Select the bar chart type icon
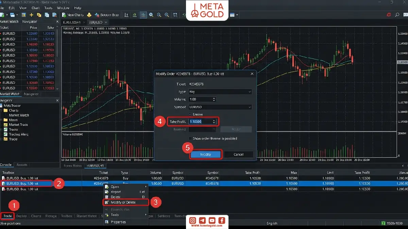Screen dimensions: 408x229 pyautogui.click(x=126, y=15)
